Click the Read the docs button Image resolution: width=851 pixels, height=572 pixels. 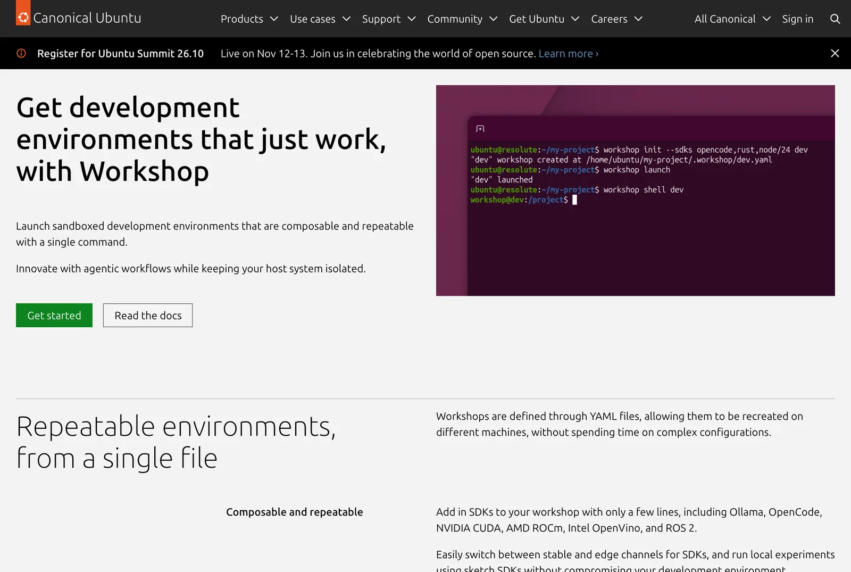tap(148, 316)
